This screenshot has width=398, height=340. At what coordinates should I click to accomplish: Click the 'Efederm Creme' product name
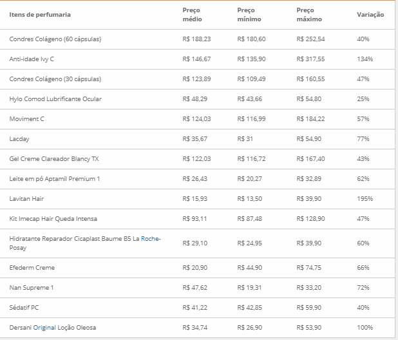coord(32,267)
